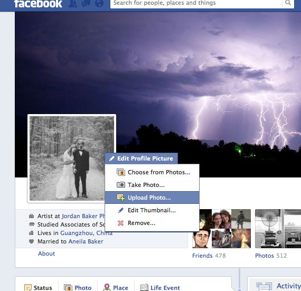Viewport: 301px width, 291px height.
Task: Click the soldier friend thumbnail
Action: pyautogui.click(x=241, y=219)
